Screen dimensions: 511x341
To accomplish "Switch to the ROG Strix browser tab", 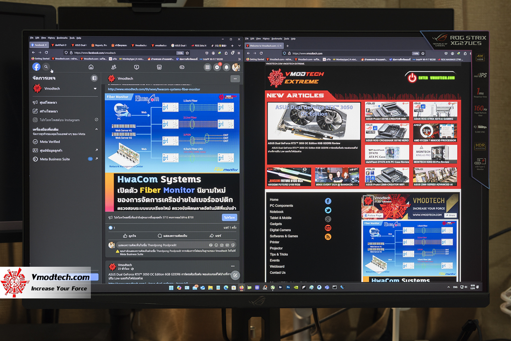I will (x=199, y=45).
